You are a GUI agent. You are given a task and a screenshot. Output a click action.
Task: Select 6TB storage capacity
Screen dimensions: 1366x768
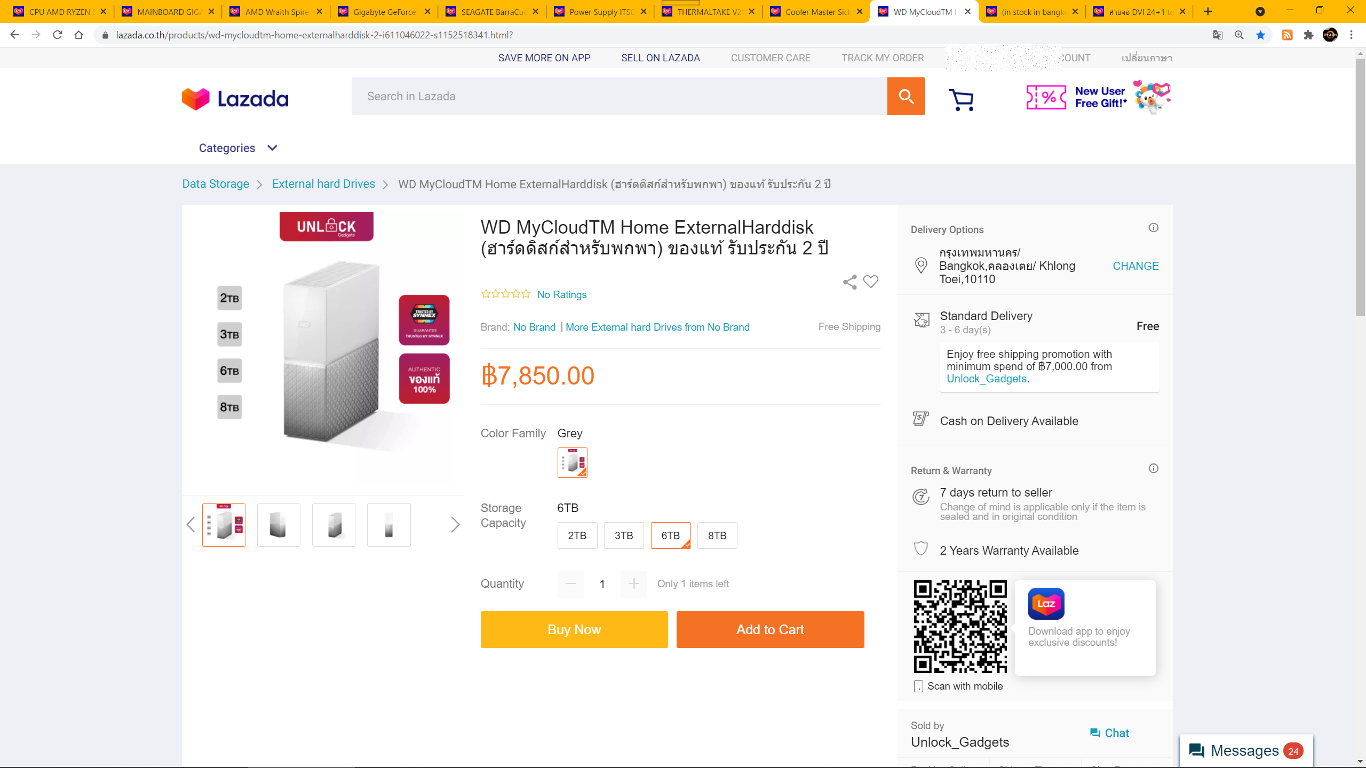[x=671, y=535]
